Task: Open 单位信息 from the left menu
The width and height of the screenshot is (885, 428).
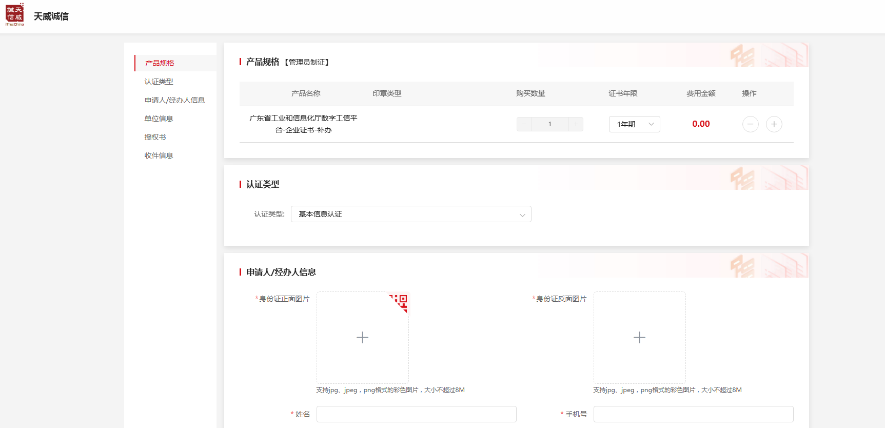Action: tap(159, 119)
